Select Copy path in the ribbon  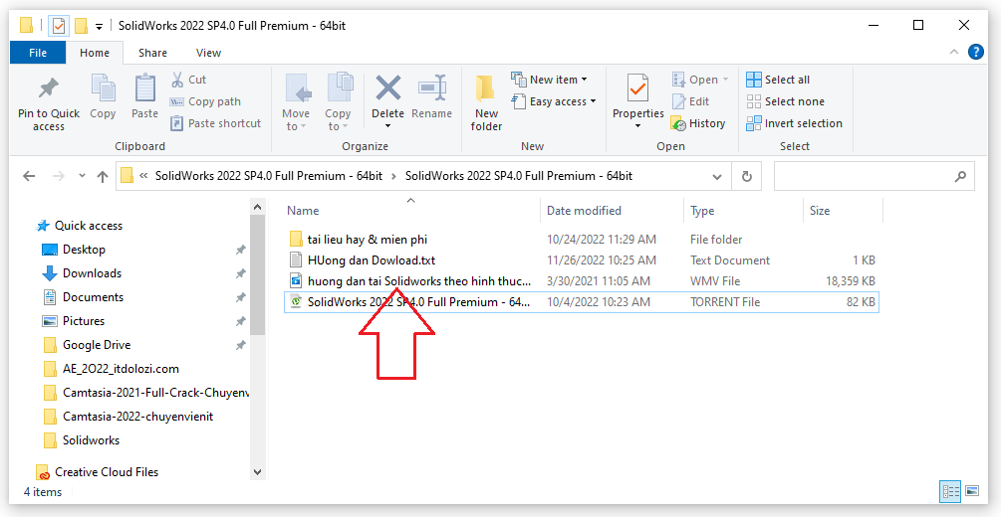pyautogui.click(x=205, y=101)
